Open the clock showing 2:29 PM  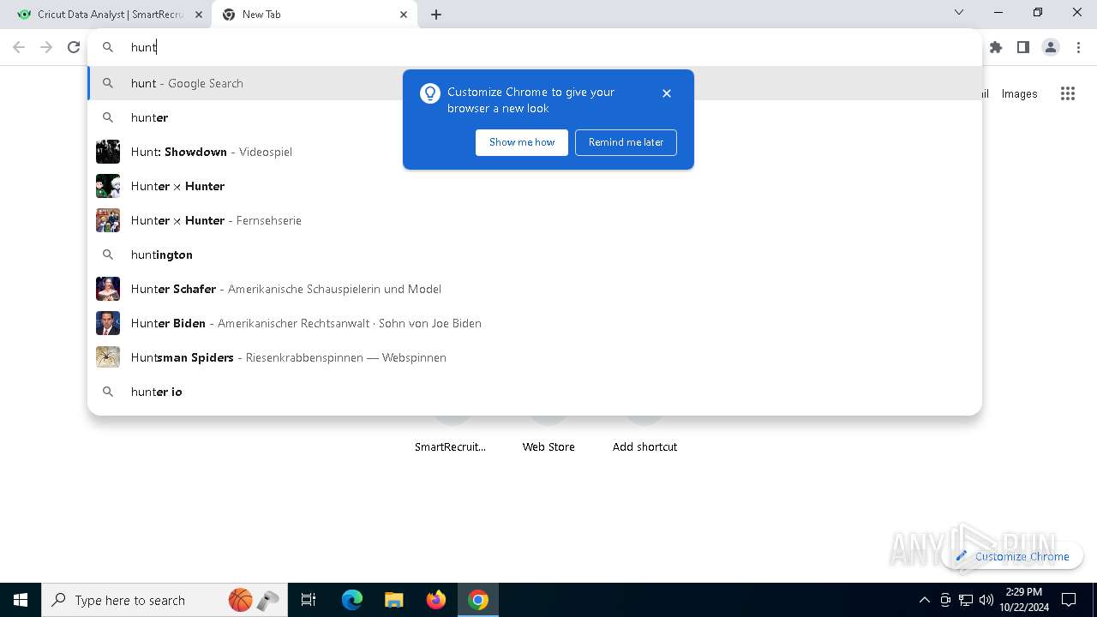click(x=1023, y=600)
